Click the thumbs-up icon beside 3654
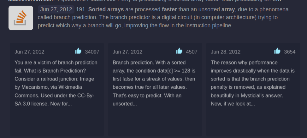The height and width of the screenshot is (138, 307). point(277,51)
